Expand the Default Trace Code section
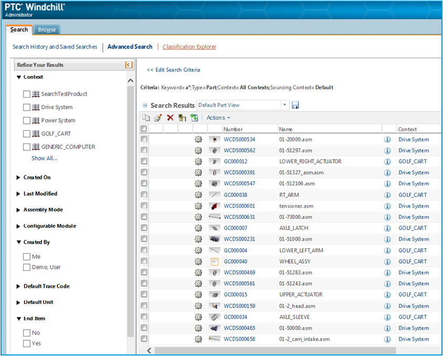Viewport: 443px width, 356px height. pos(18,286)
